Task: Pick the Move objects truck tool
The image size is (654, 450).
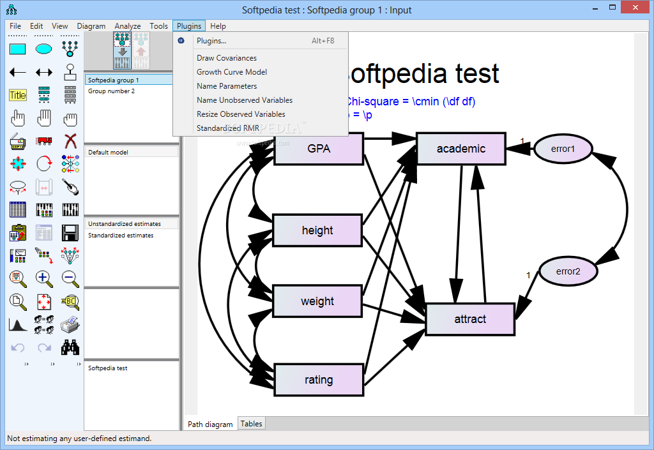Action: [x=44, y=141]
